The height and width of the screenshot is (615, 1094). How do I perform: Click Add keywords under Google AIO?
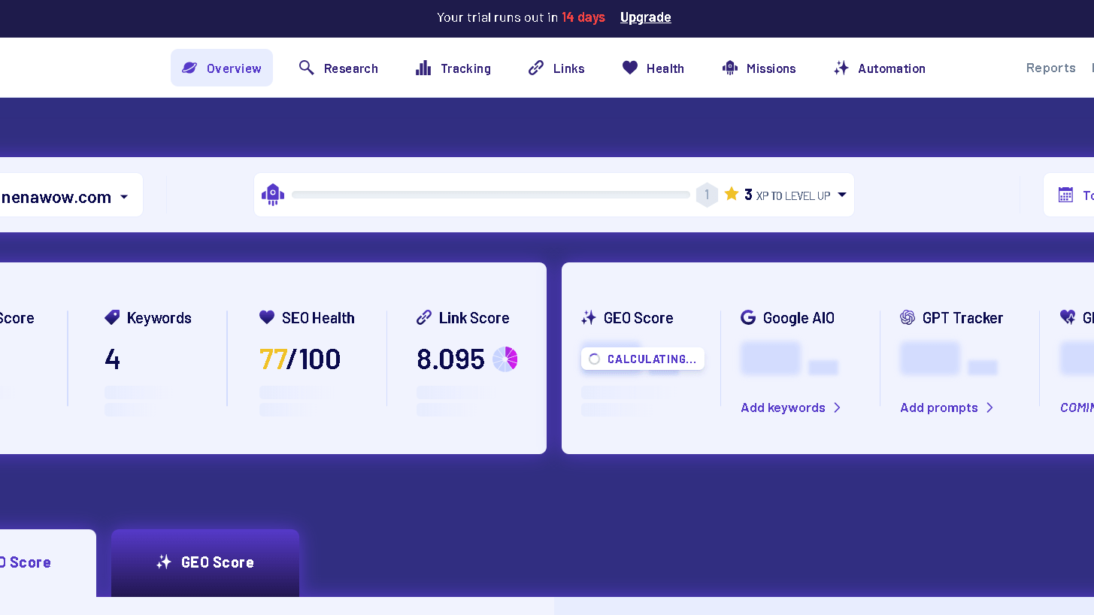(783, 407)
